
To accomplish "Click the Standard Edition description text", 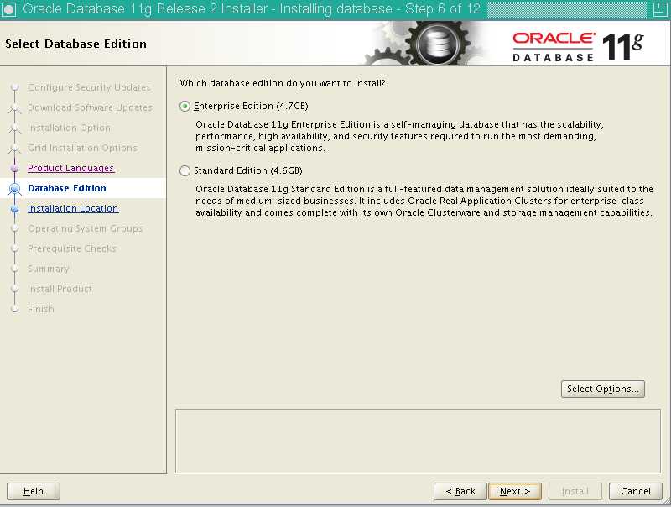I will [424, 201].
